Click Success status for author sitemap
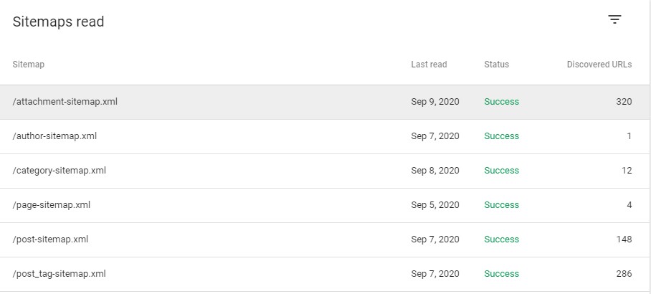This screenshot has height=294, width=651. [501, 136]
